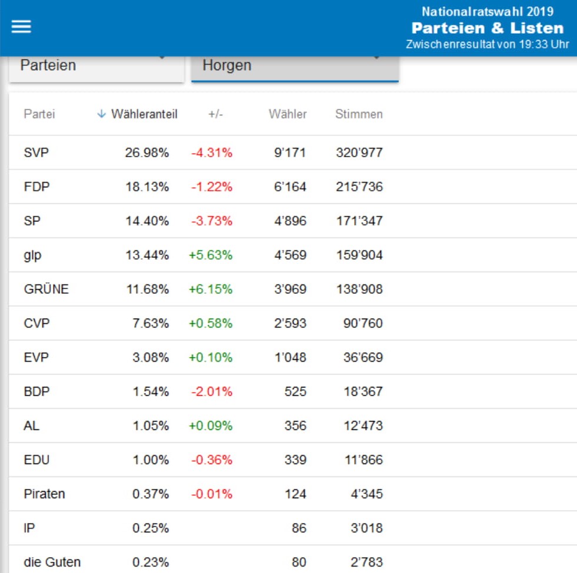This screenshot has height=573, width=577.
Task: Open the Parteien dropdown
Action: click(x=96, y=65)
